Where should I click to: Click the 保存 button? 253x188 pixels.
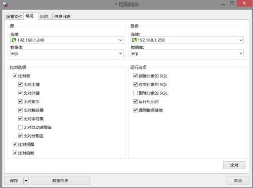click(14, 181)
